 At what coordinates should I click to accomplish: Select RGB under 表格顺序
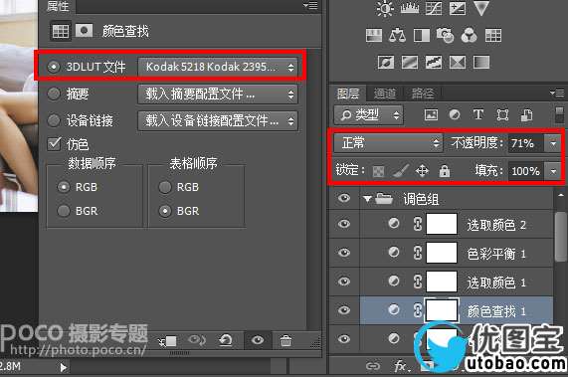tap(165, 187)
